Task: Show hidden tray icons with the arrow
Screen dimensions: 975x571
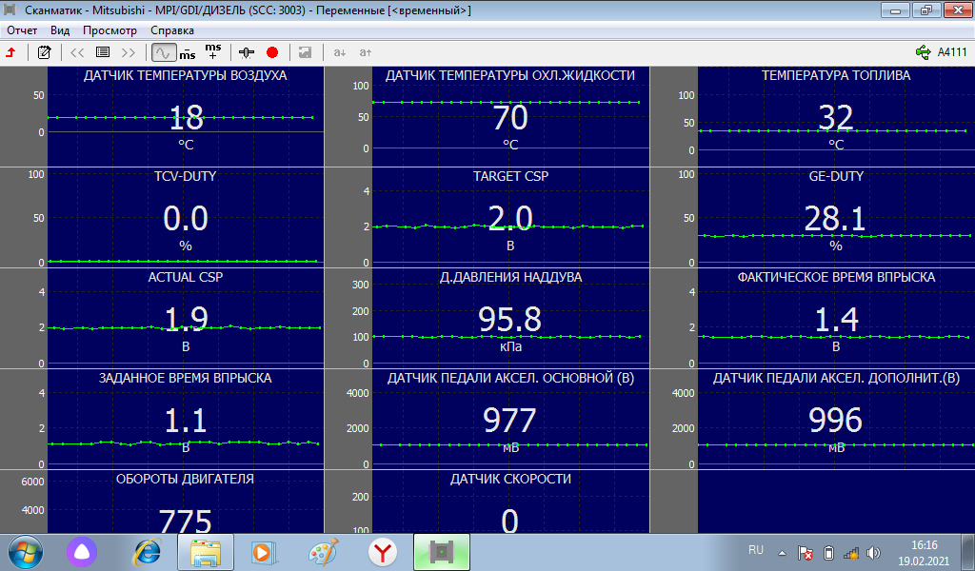Action: click(x=782, y=553)
